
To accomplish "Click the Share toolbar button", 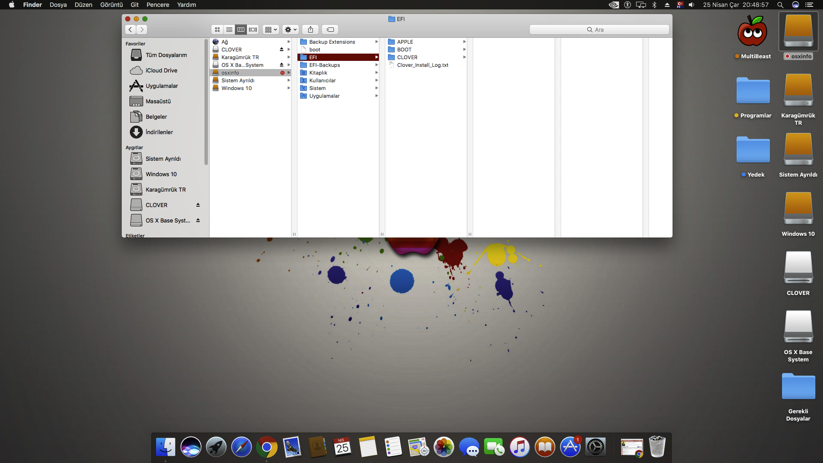I will [x=310, y=30].
